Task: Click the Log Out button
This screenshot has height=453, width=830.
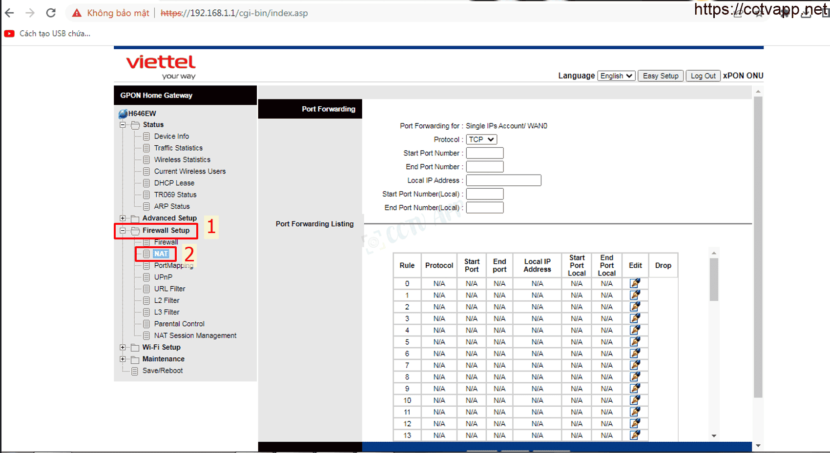Action: (703, 76)
